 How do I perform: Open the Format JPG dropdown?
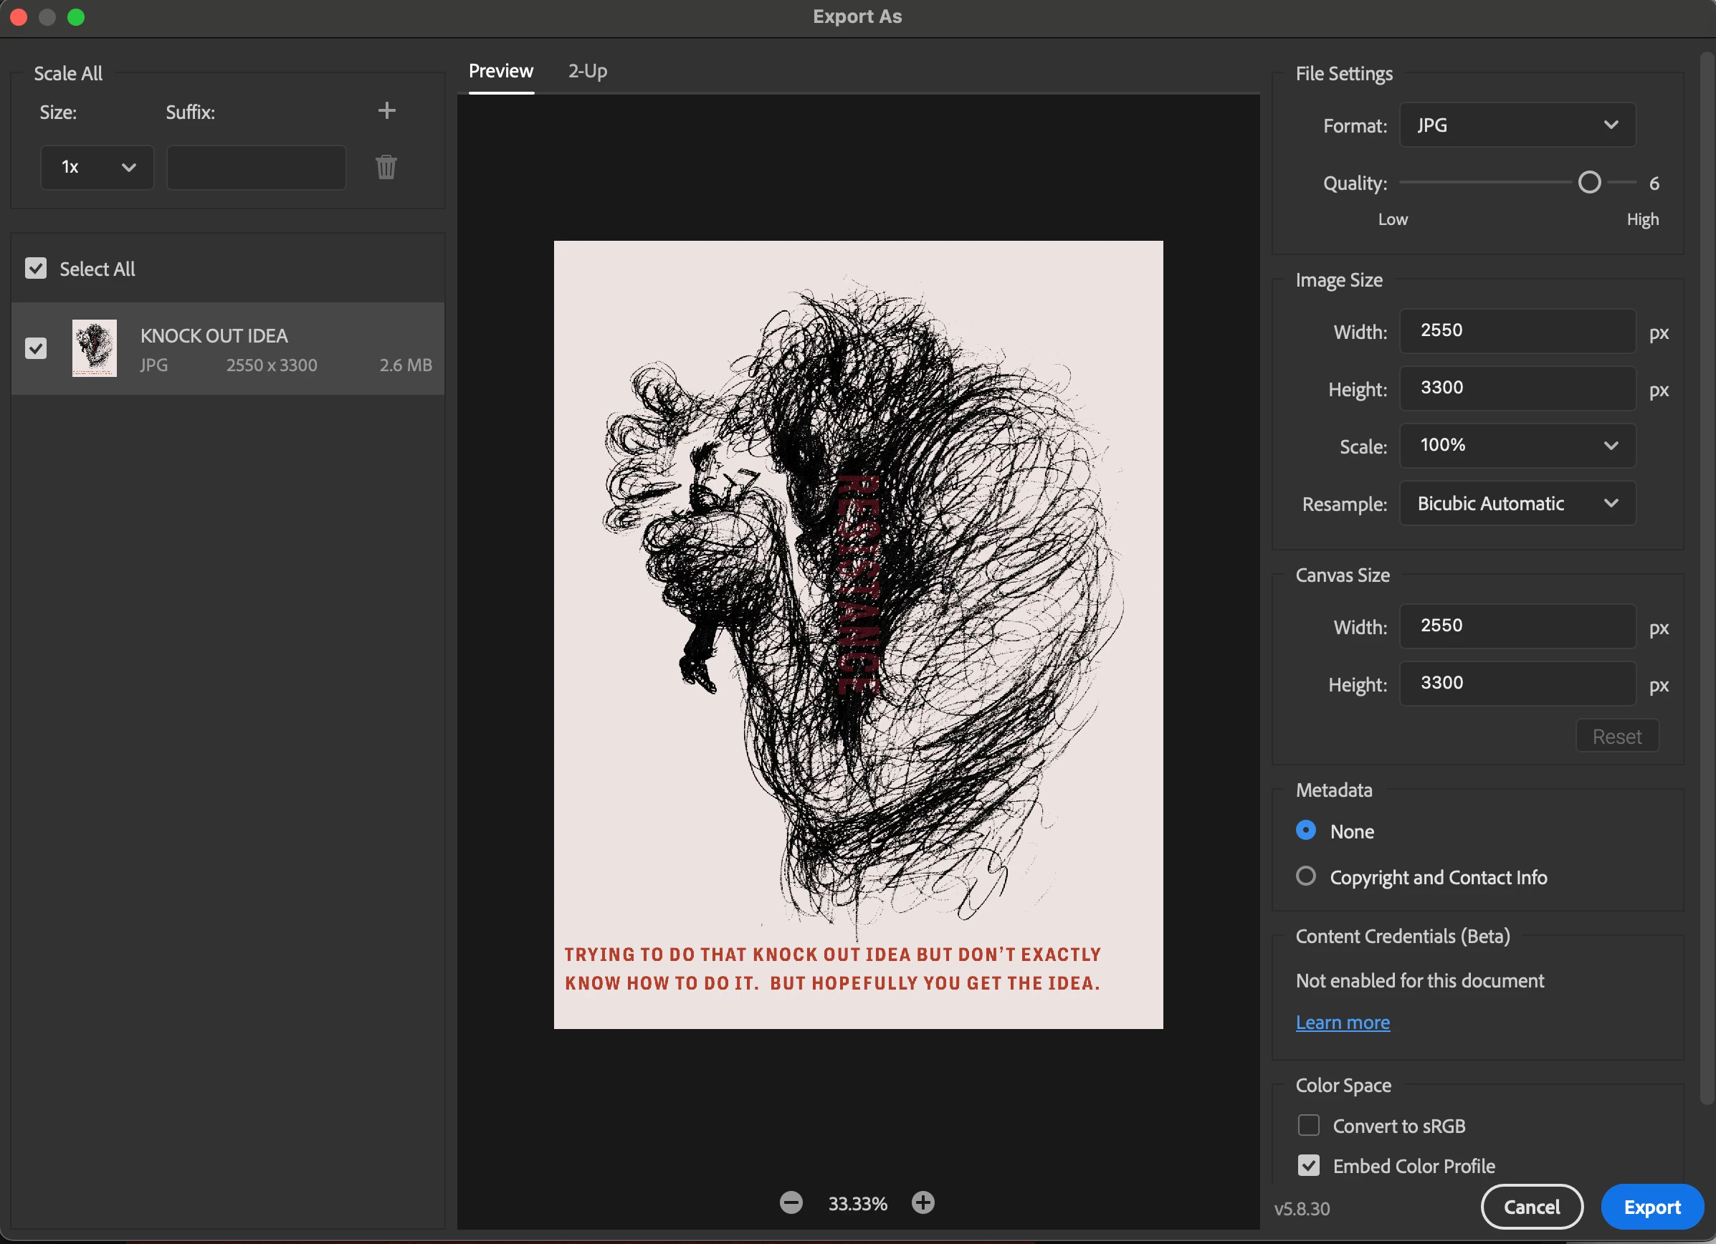[x=1517, y=125]
